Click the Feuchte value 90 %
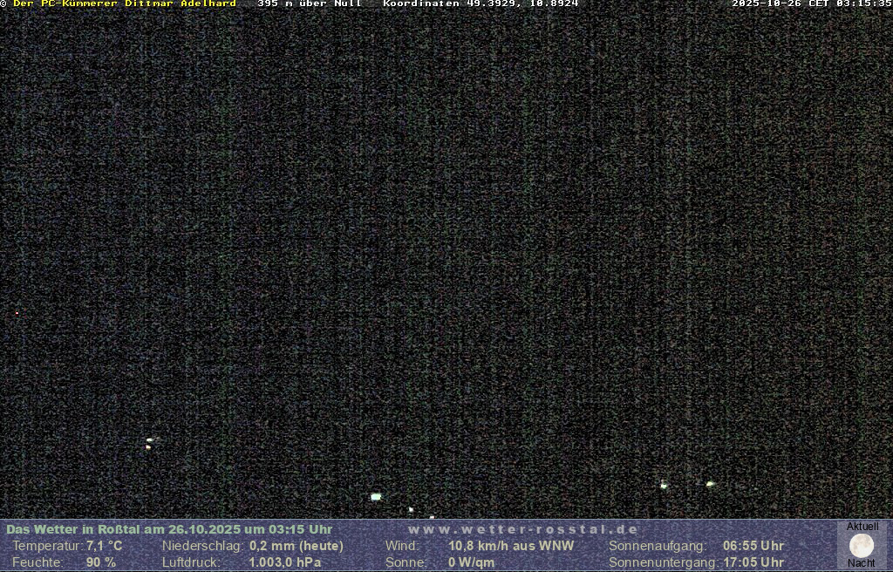893x572 pixels. pos(100,562)
